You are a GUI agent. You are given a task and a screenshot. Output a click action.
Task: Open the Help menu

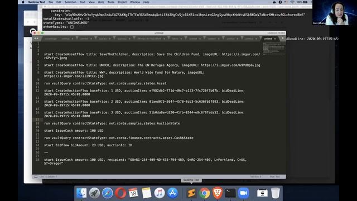(x=146, y=2)
